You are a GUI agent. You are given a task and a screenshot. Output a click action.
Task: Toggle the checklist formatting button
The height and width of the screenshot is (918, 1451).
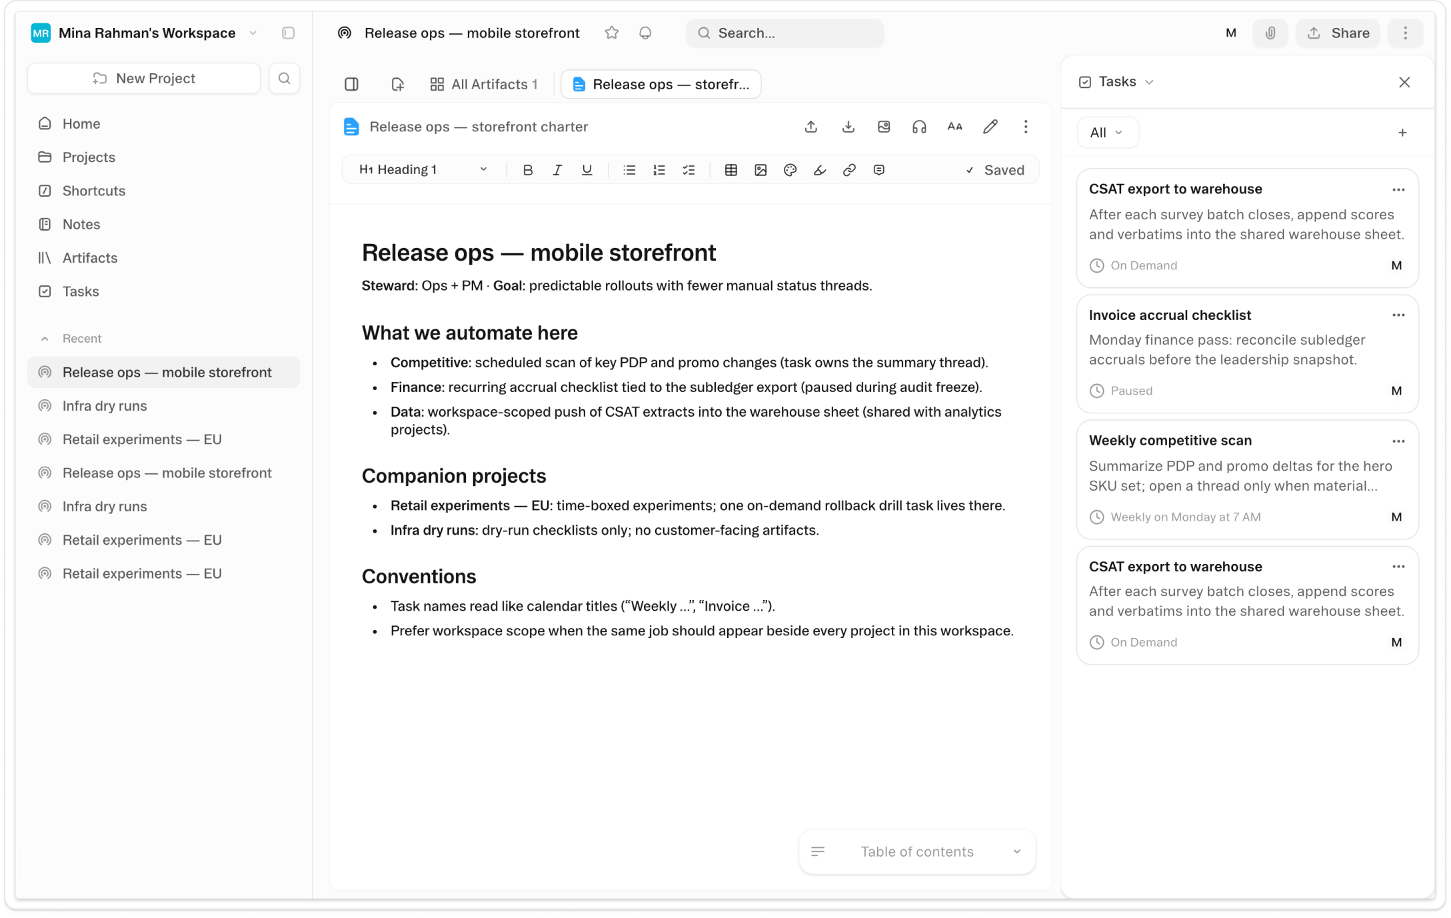[x=689, y=170]
